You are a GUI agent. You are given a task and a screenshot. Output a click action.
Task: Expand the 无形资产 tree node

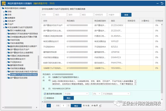(x=4, y=21)
